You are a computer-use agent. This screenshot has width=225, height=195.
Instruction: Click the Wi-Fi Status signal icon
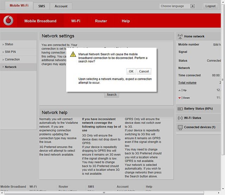tap(180, 118)
